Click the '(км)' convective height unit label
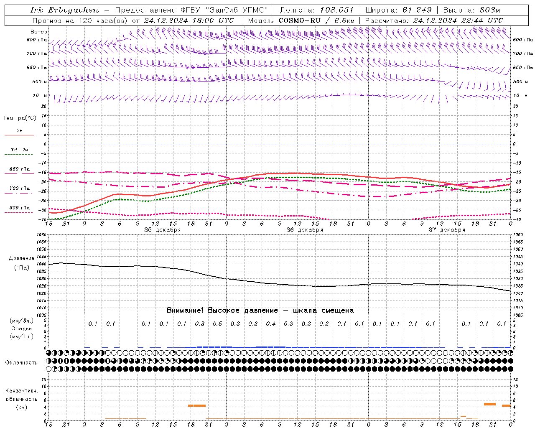 [22, 407]
